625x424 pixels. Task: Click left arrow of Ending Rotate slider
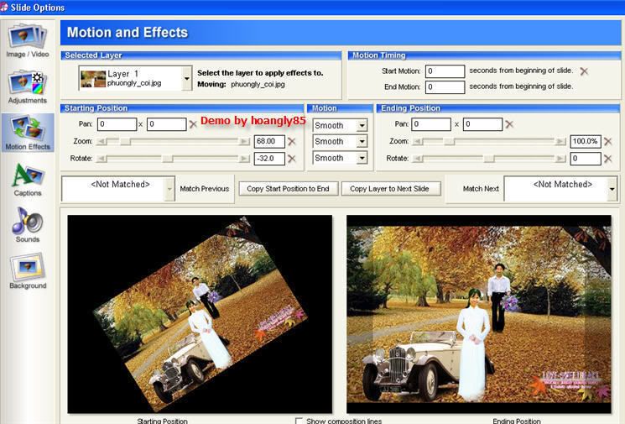(x=417, y=159)
